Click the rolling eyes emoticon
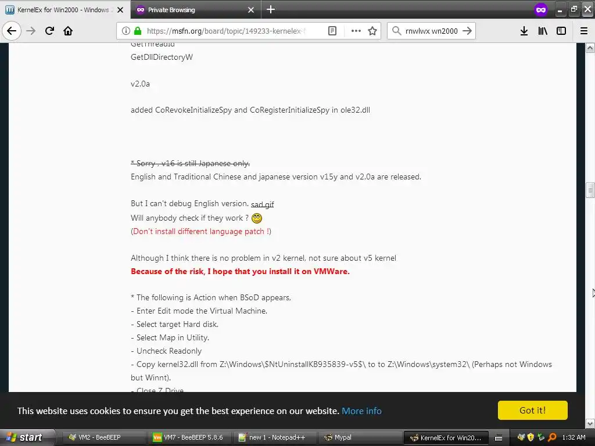This screenshot has height=446, width=595. coord(257,218)
